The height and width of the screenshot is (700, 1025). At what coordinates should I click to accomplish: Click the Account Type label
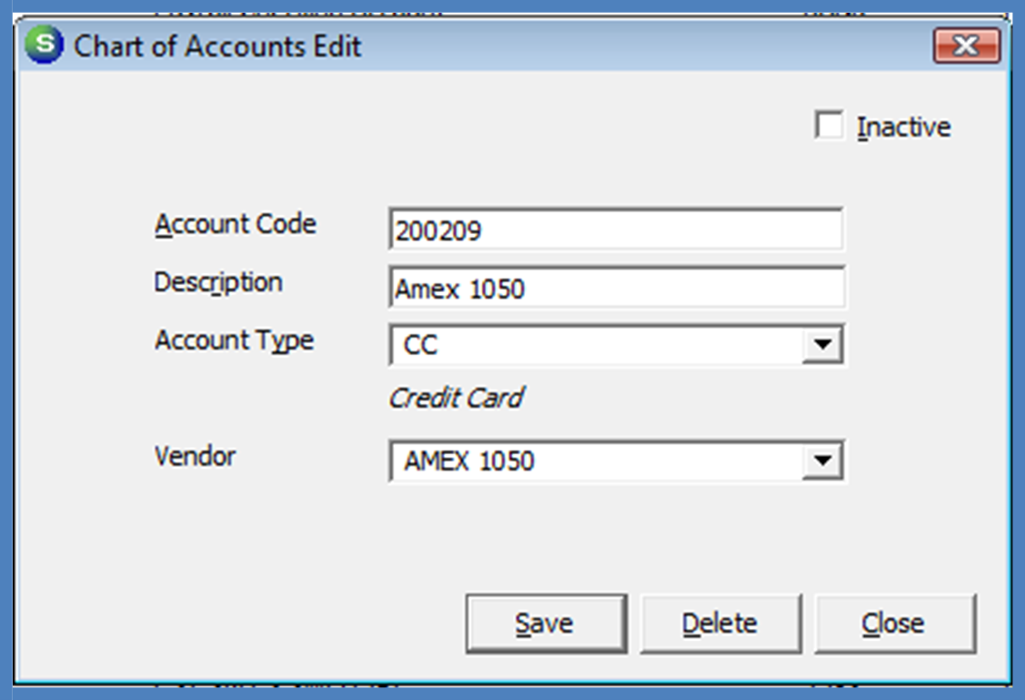234,340
